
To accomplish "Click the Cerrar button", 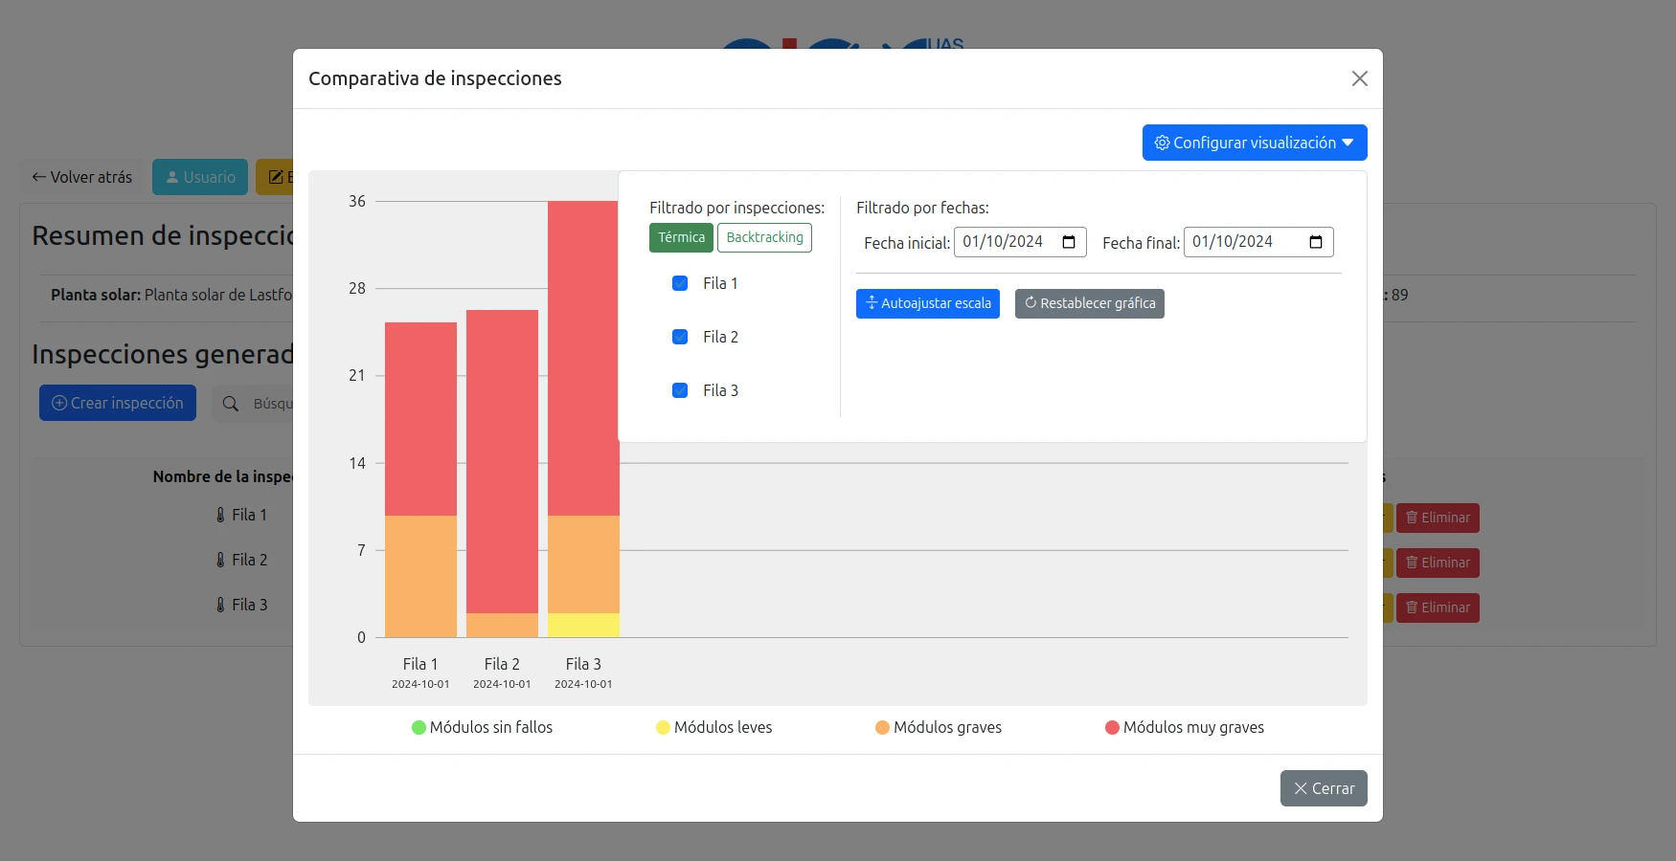I will 1324,788.
